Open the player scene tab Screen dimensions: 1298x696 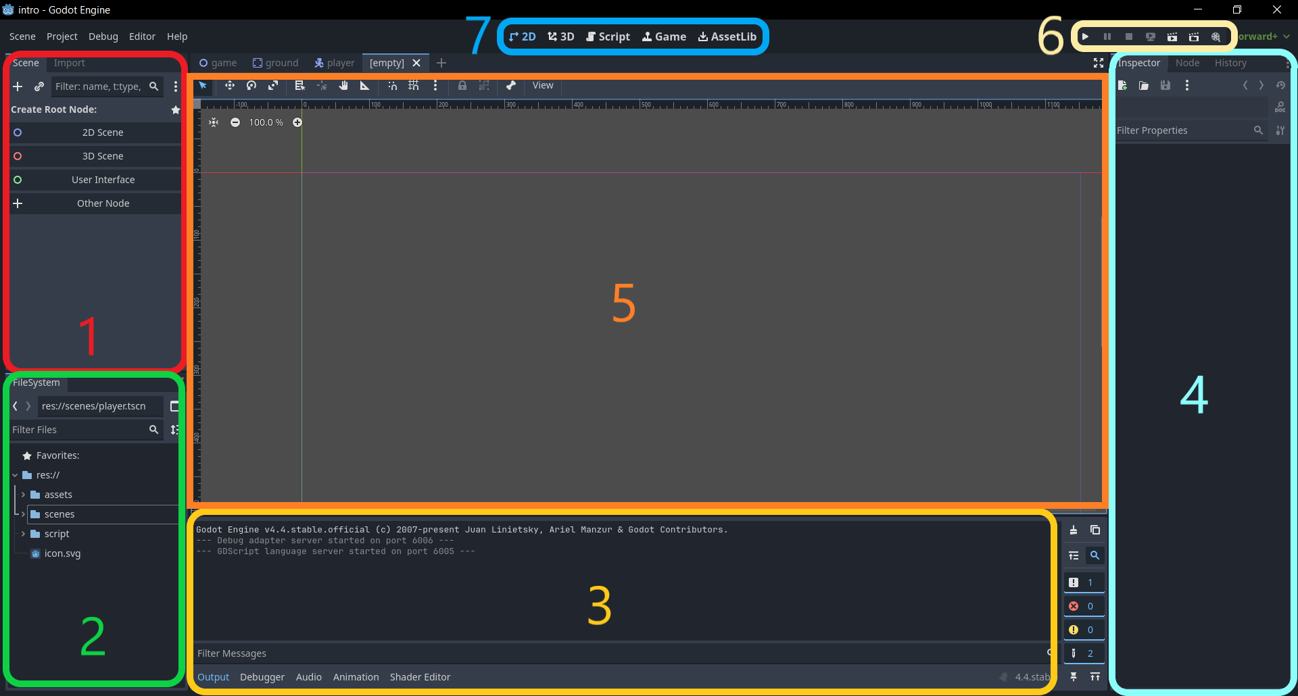(335, 63)
